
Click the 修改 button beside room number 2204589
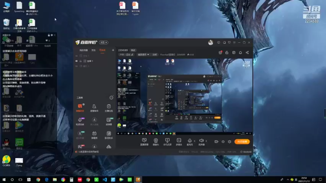tap(133, 50)
